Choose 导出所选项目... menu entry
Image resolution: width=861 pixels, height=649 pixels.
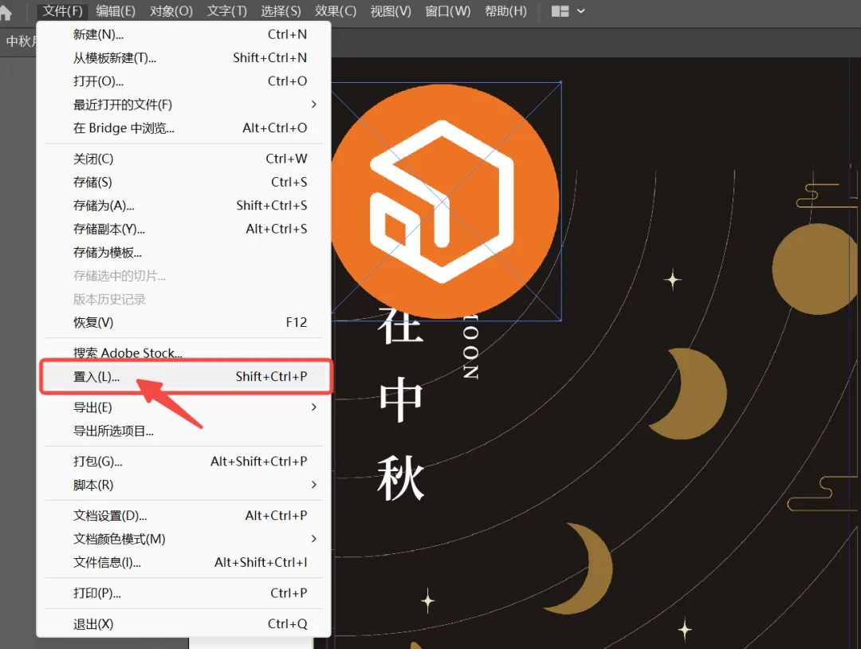point(184,431)
